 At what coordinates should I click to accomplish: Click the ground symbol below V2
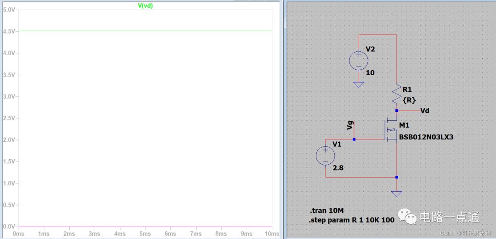click(x=359, y=85)
